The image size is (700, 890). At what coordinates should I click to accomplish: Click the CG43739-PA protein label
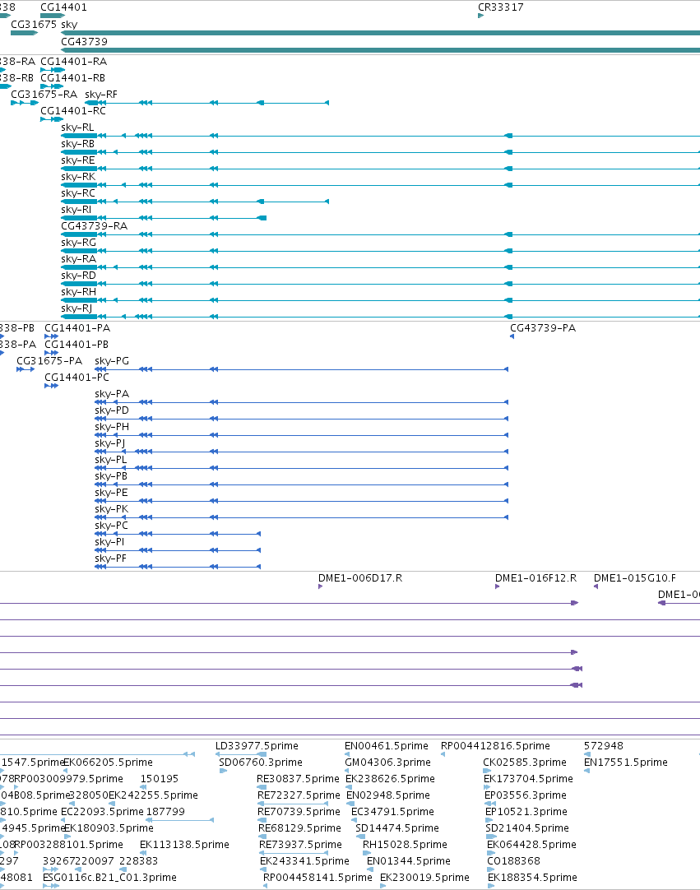pyautogui.click(x=543, y=328)
